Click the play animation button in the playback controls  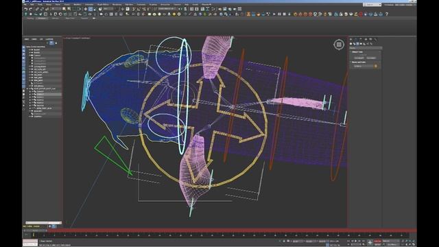[x=356, y=241]
